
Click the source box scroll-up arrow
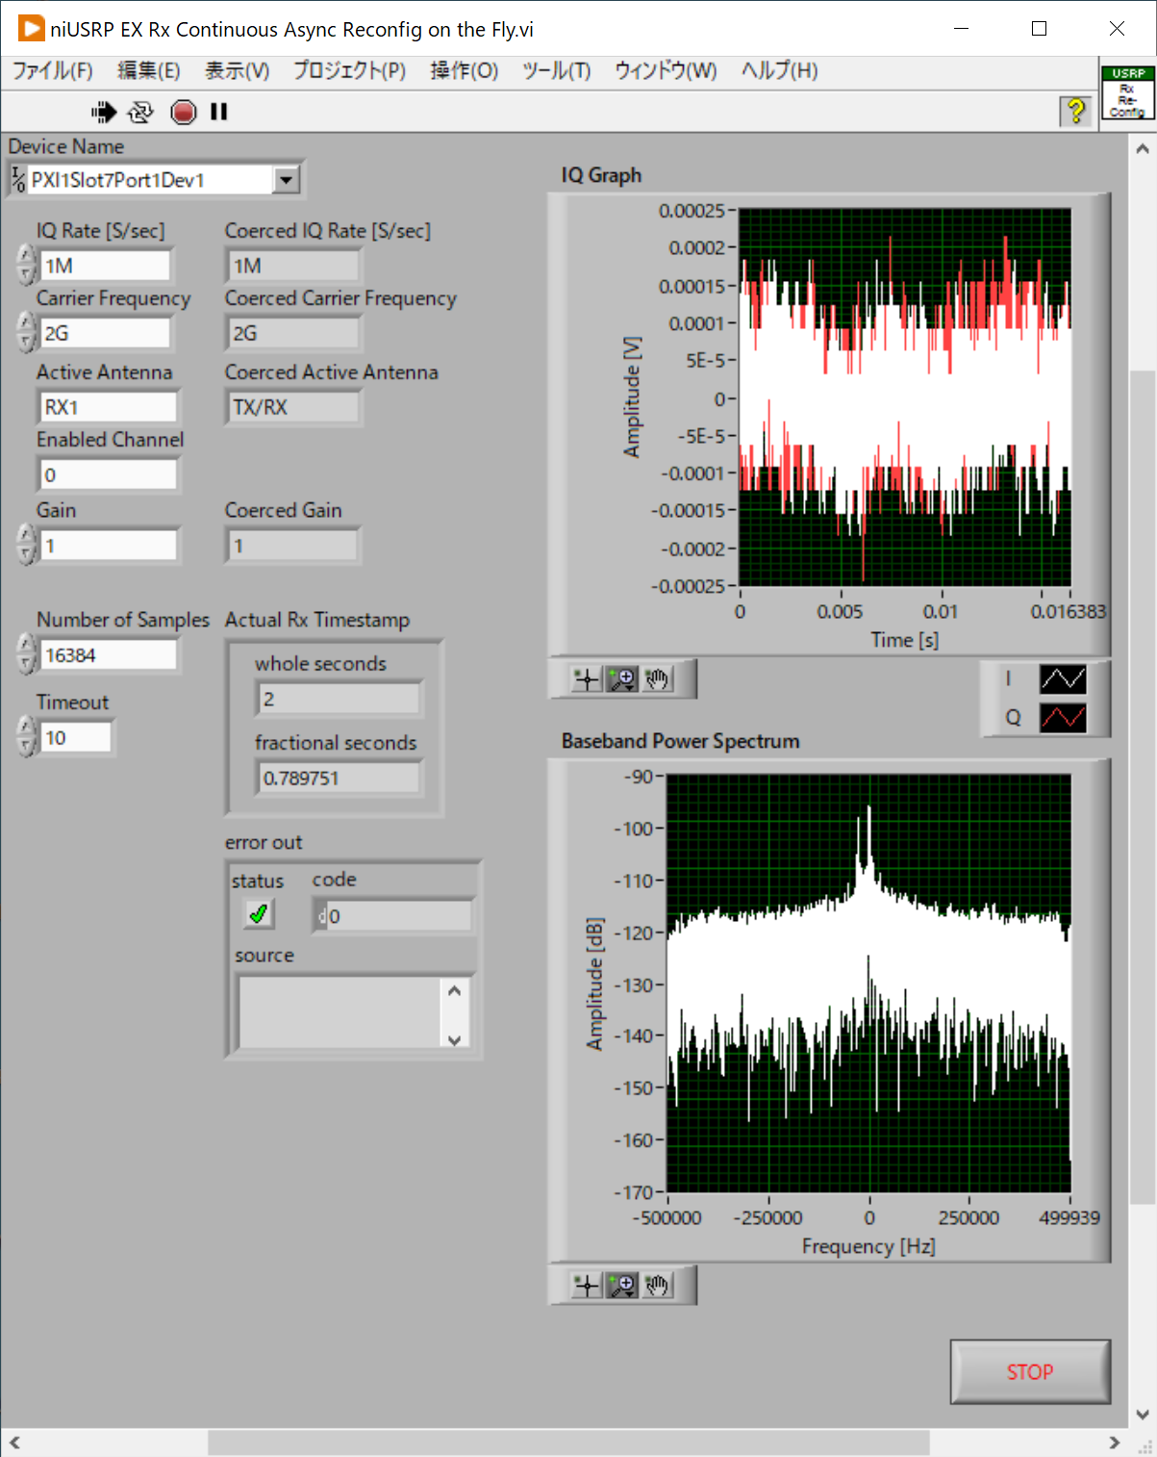point(454,990)
